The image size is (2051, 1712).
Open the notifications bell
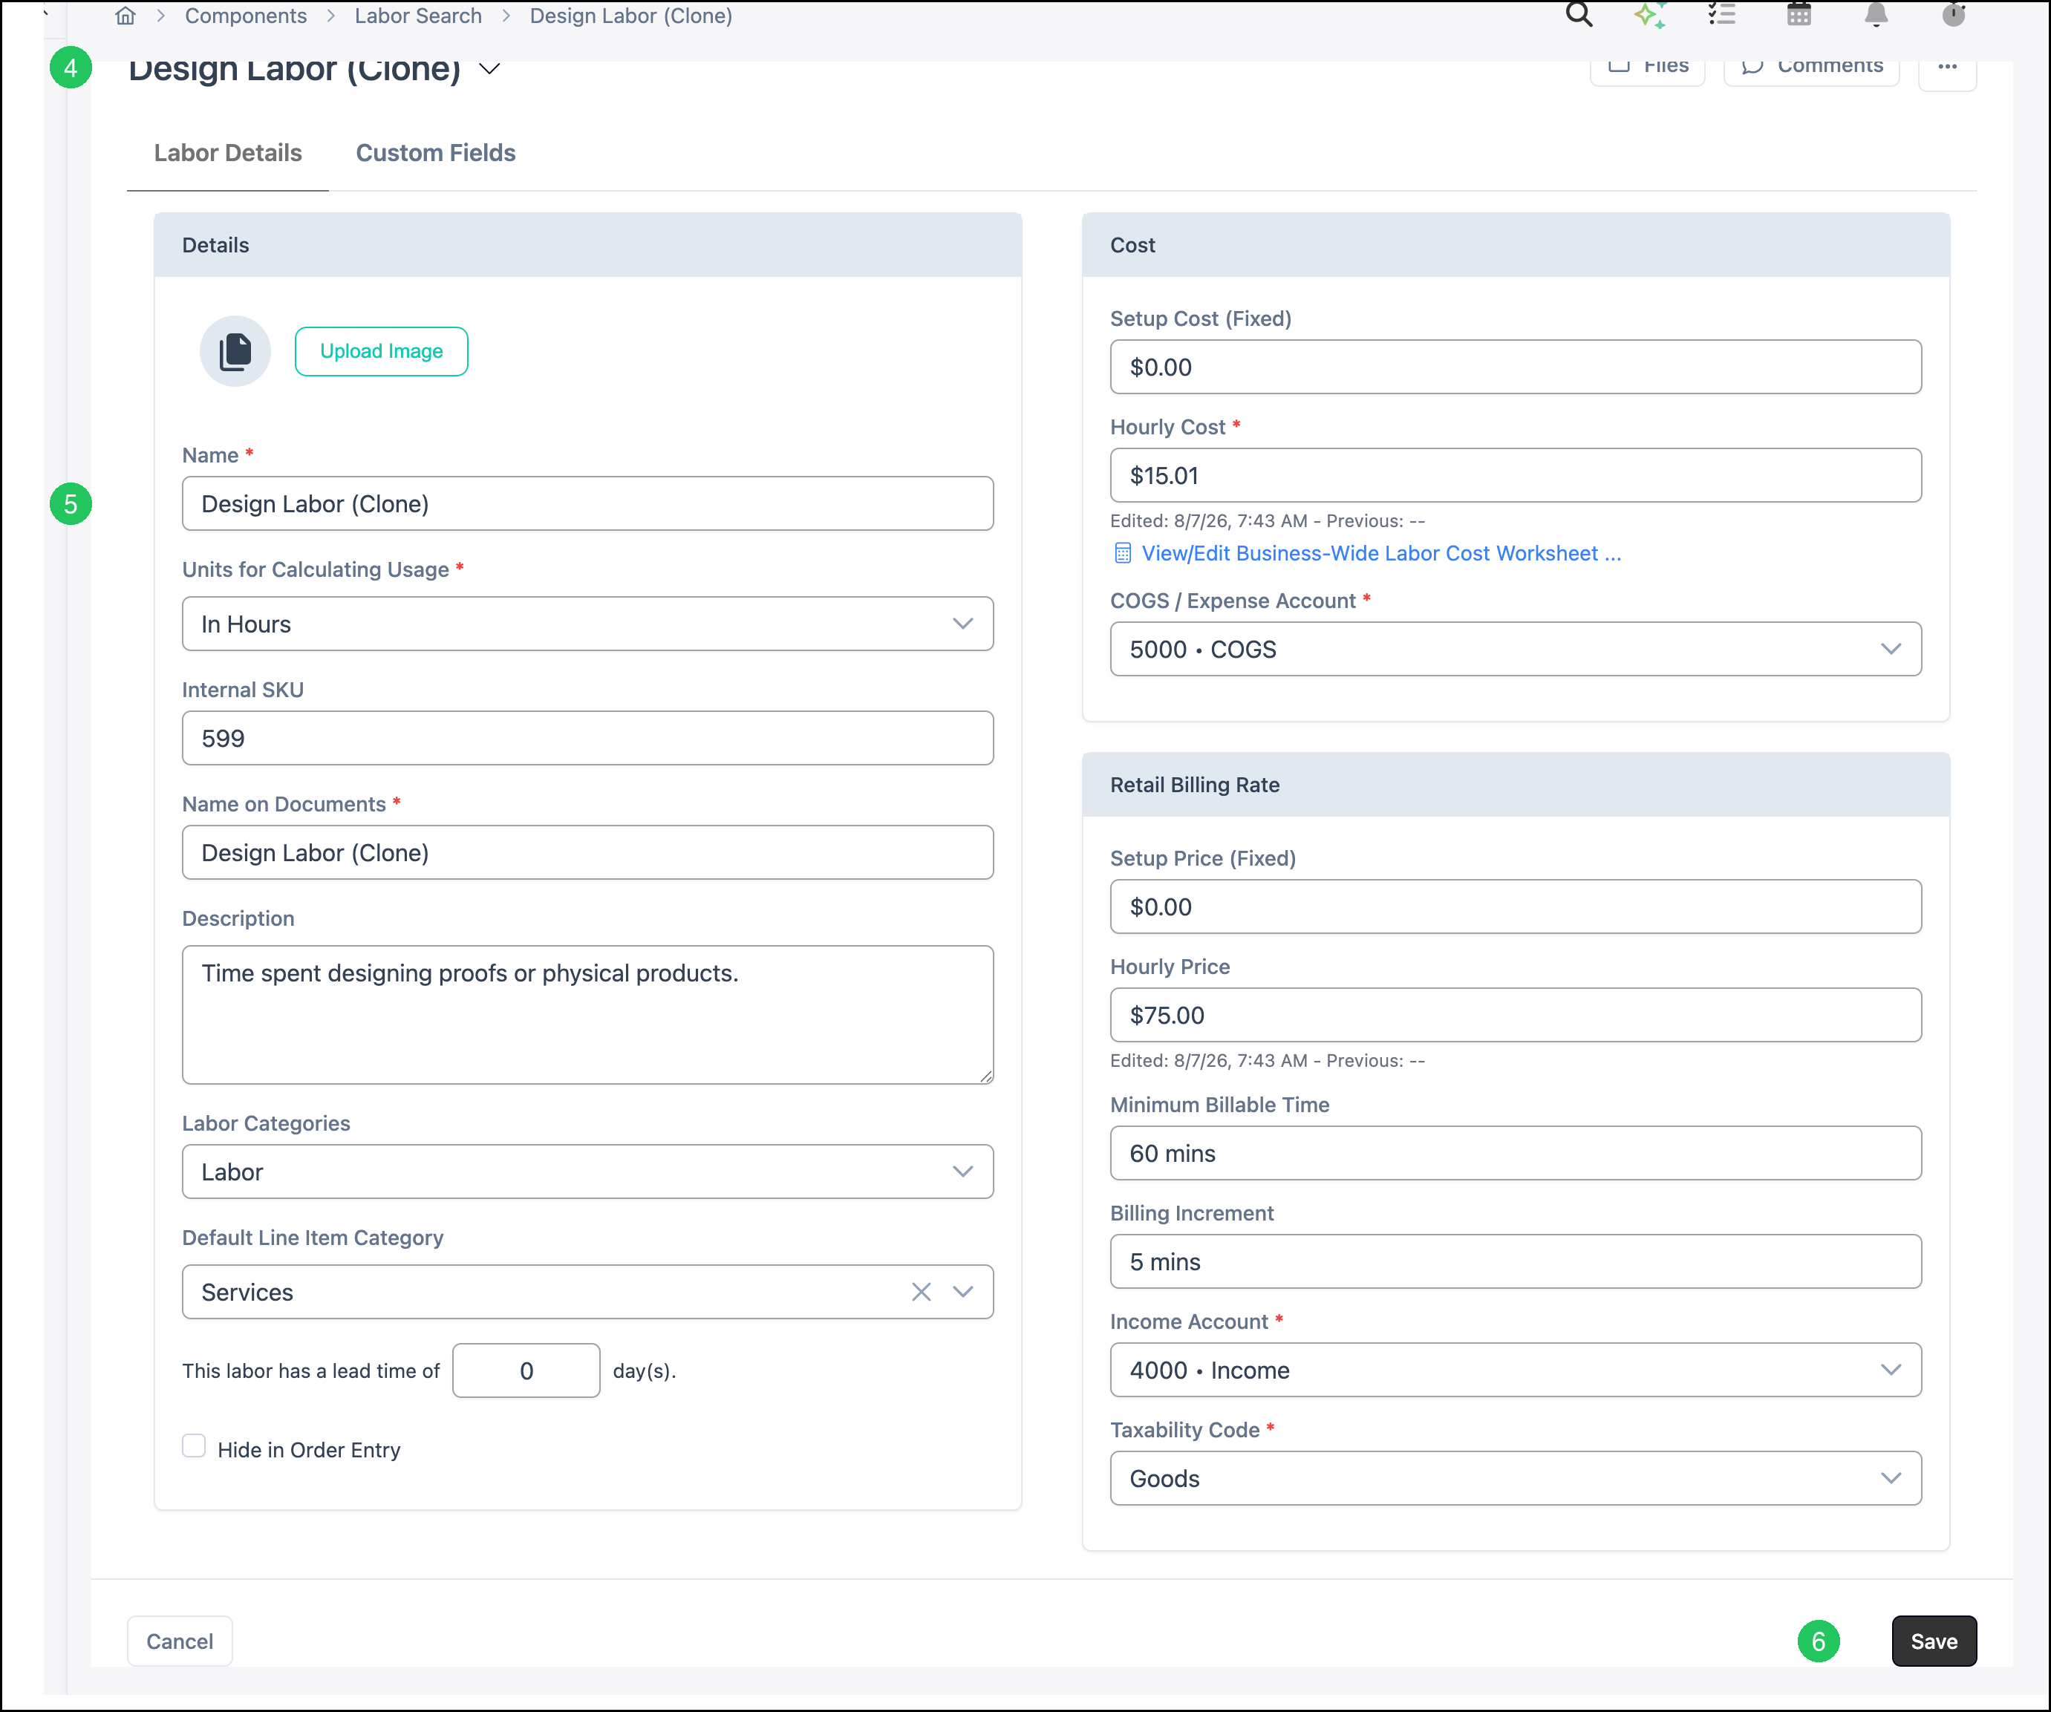tap(1875, 15)
